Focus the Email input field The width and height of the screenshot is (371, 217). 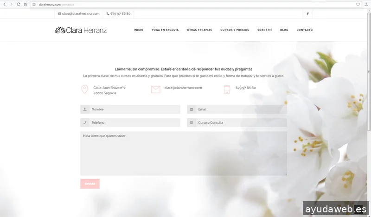click(x=237, y=109)
